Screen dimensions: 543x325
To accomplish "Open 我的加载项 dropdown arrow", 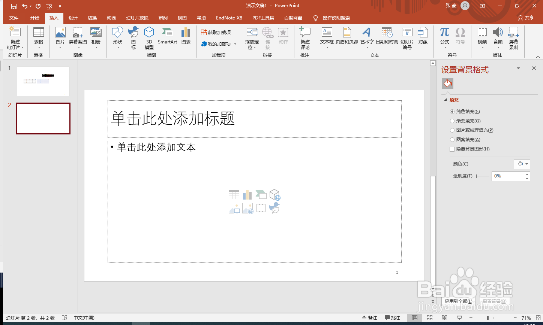I will pyautogui.click(x=235, y=44).
